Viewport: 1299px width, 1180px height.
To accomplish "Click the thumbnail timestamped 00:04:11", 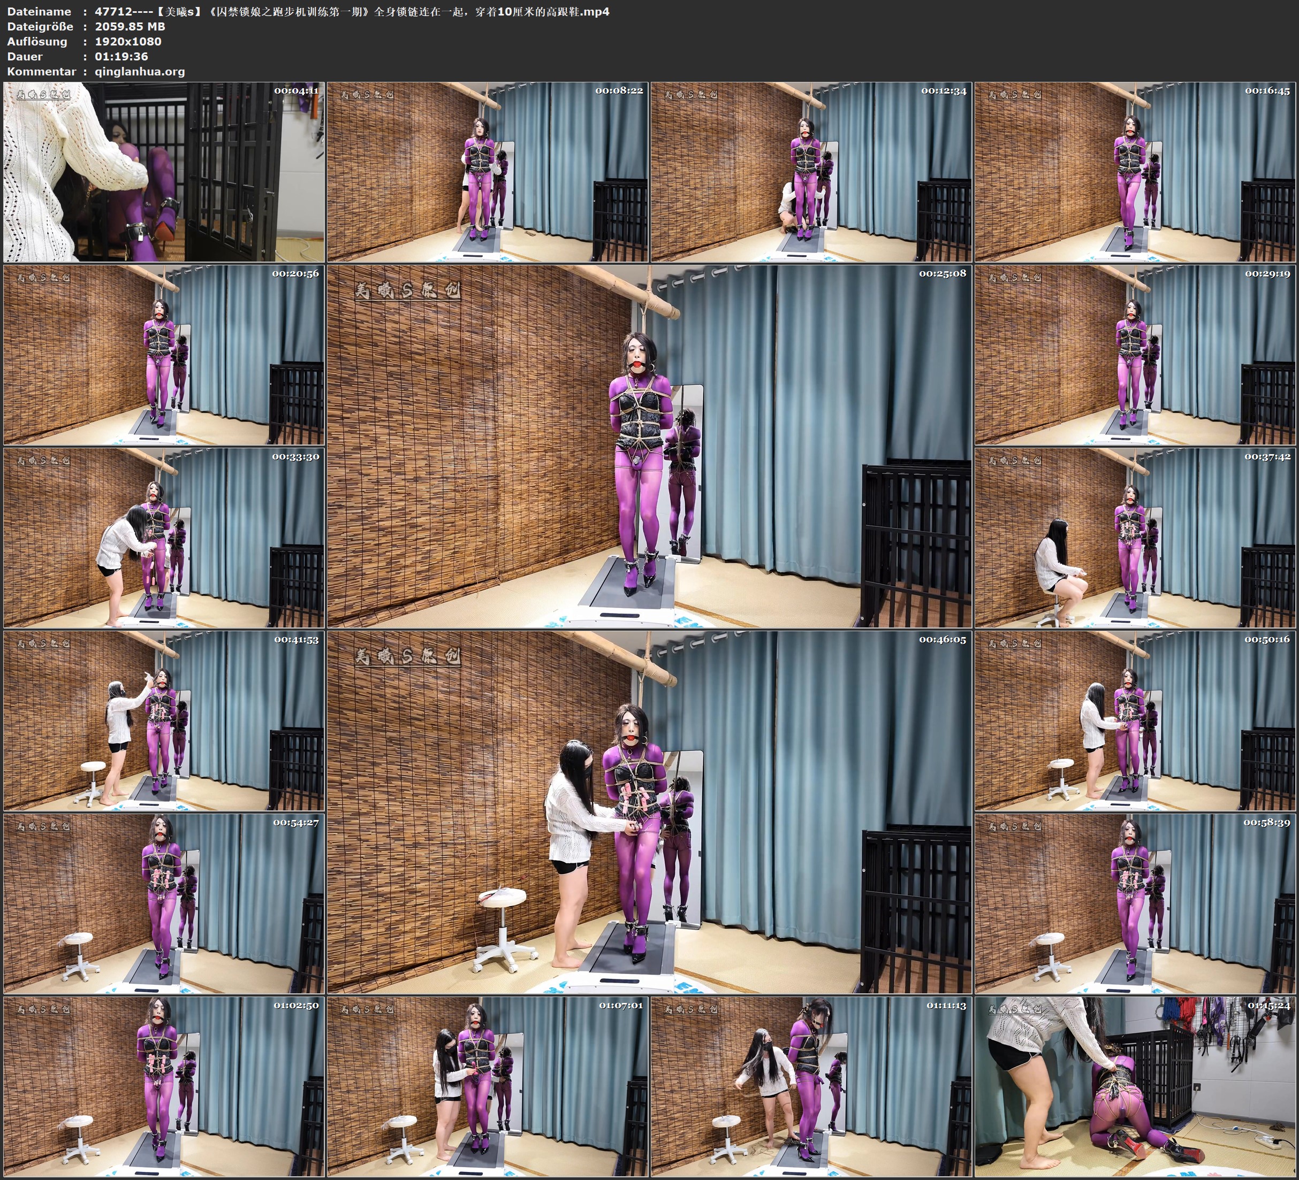I will pos(164,171).
